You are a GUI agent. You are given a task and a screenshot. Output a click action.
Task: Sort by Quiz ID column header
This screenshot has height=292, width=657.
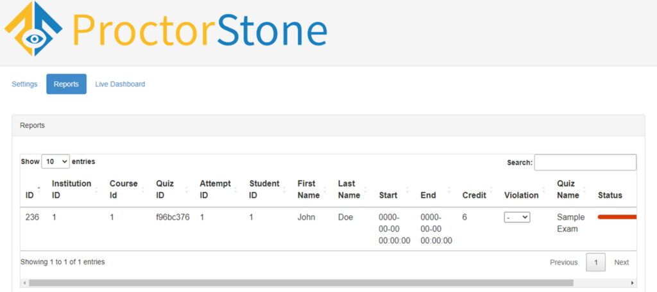[x=165, y=189]
